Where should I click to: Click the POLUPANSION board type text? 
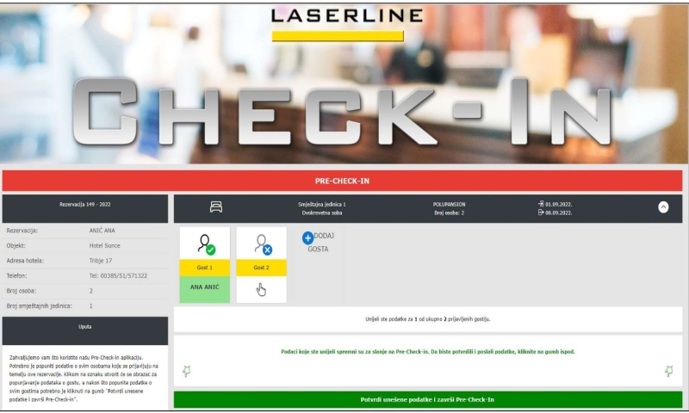click(x=449, y=205)
